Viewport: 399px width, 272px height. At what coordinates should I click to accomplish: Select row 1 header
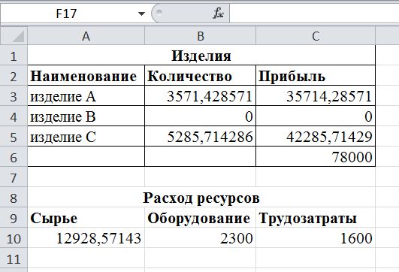pos(14,56)
